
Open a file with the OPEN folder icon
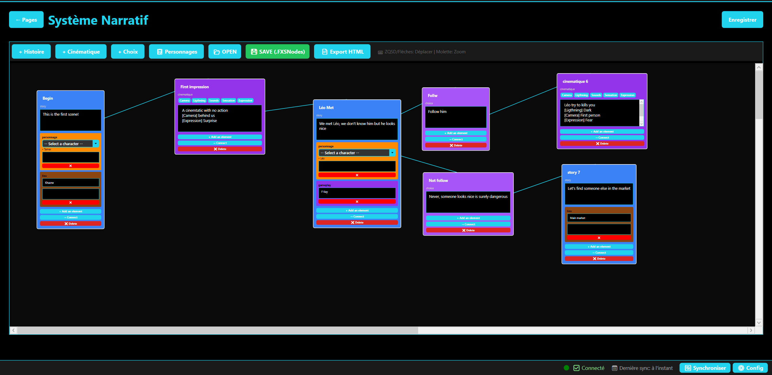point(217,52)
